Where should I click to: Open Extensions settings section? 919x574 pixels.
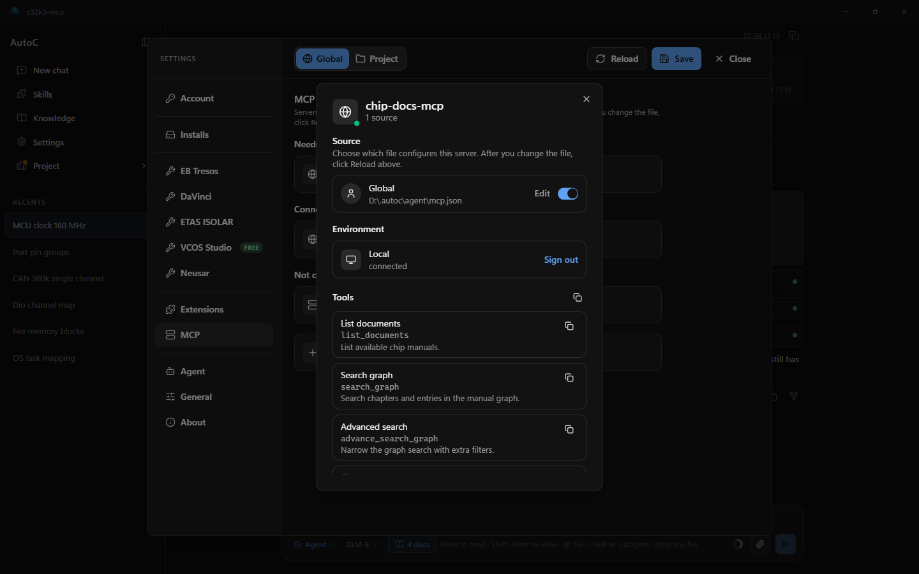coord(214,309)
